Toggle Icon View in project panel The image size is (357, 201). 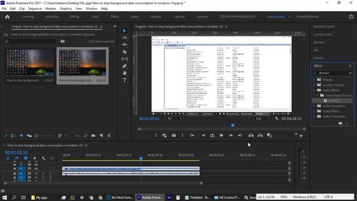(x=21, y=136)
